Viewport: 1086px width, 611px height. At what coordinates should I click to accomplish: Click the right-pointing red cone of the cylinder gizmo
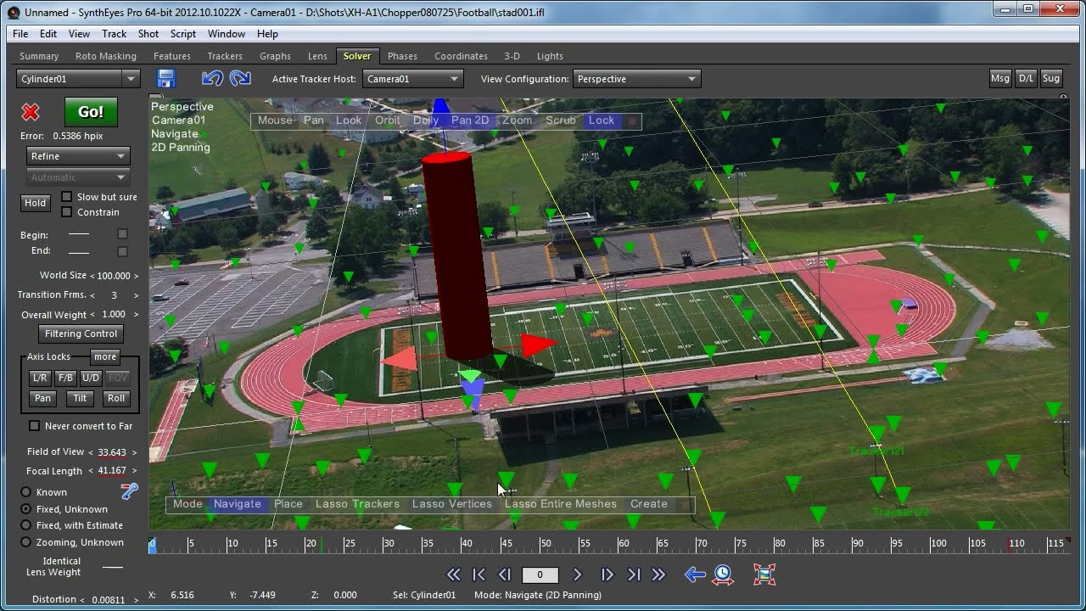[x=538, y=344]
